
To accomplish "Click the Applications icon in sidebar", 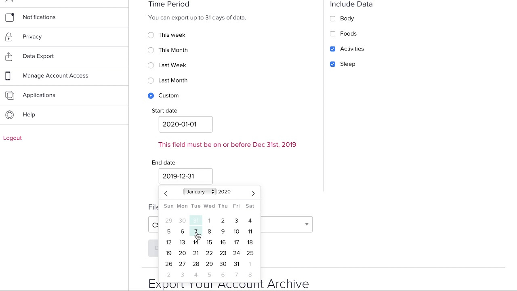I will [10, 95].
